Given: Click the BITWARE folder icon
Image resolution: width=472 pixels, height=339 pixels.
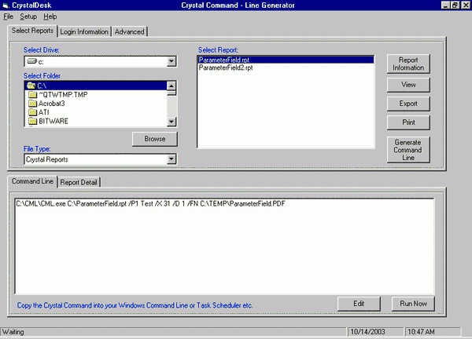Looking at the screenshot, I should click(32, 121).
